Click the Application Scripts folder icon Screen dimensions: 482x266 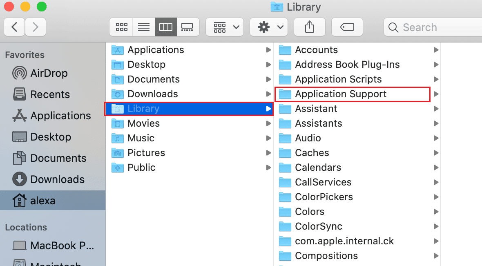point(285,79)
